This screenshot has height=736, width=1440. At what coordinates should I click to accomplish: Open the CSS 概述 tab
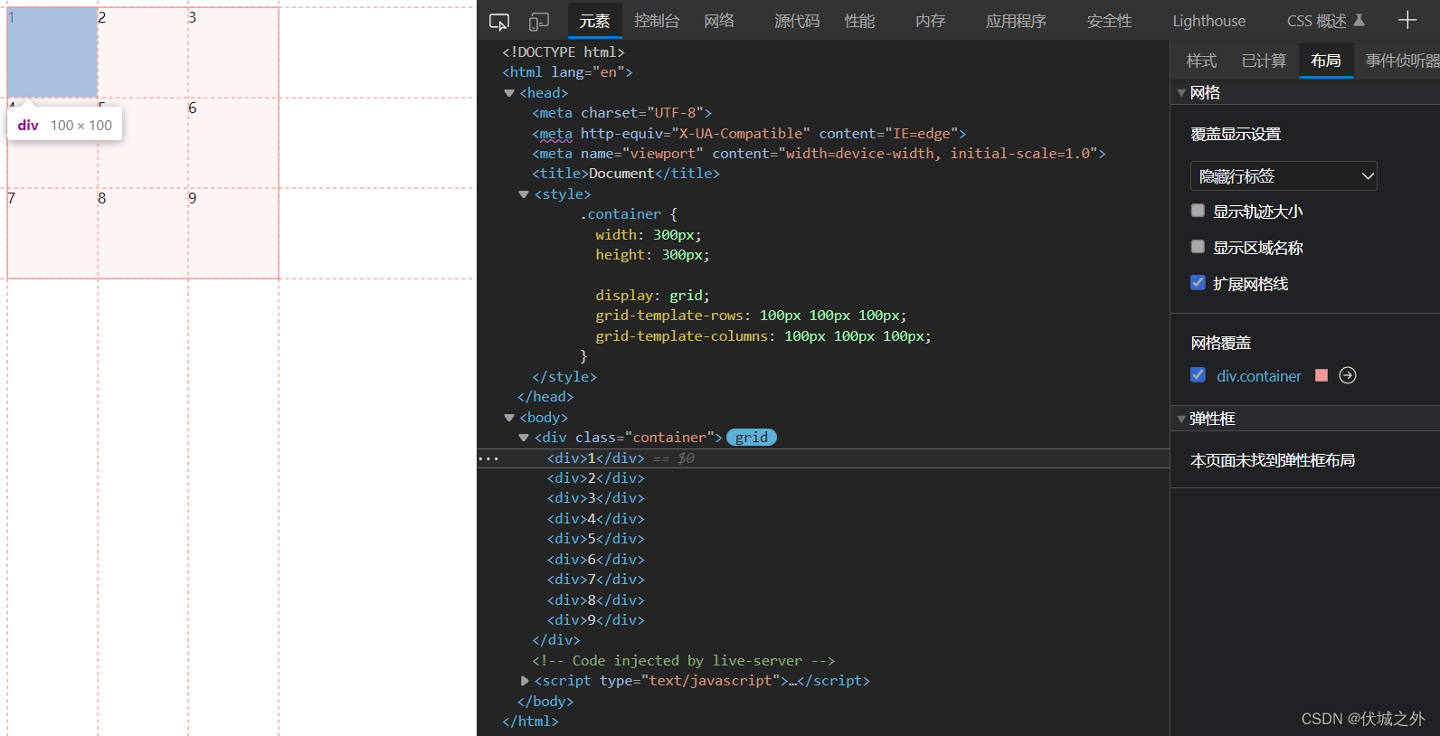coord(1316,21)
